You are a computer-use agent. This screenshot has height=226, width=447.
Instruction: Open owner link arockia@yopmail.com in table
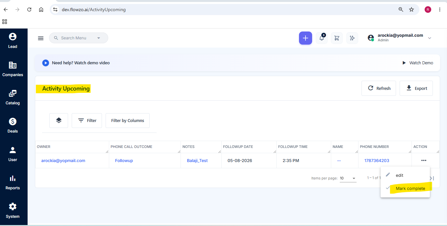pyautogui.click(x=63, y=160)
